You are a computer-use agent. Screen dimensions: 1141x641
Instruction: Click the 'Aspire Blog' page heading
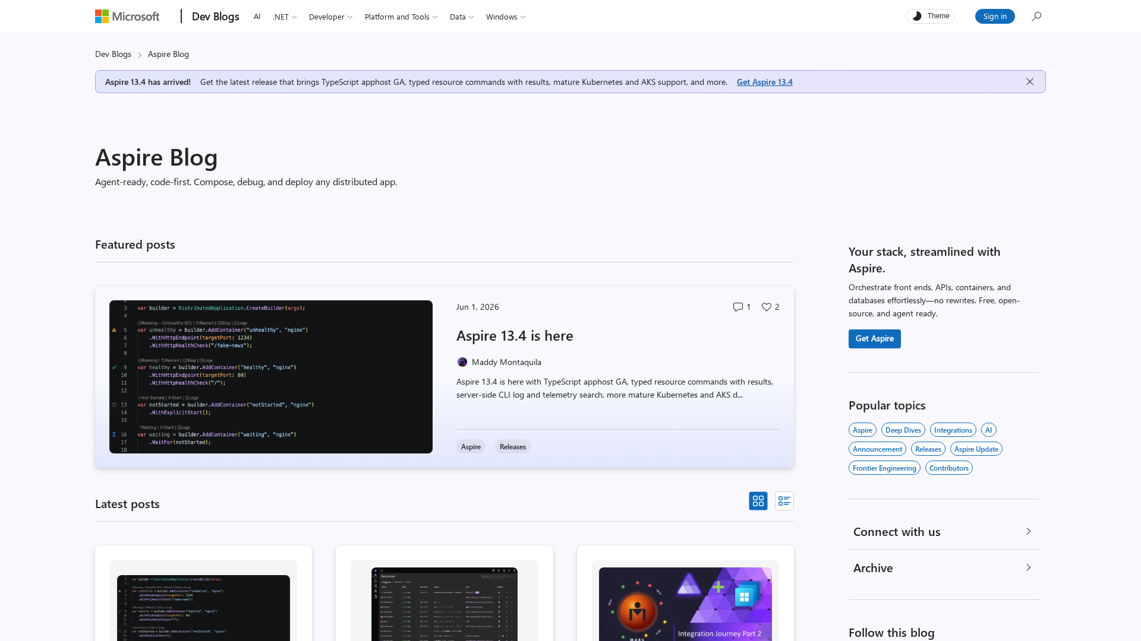click(156, 157)
